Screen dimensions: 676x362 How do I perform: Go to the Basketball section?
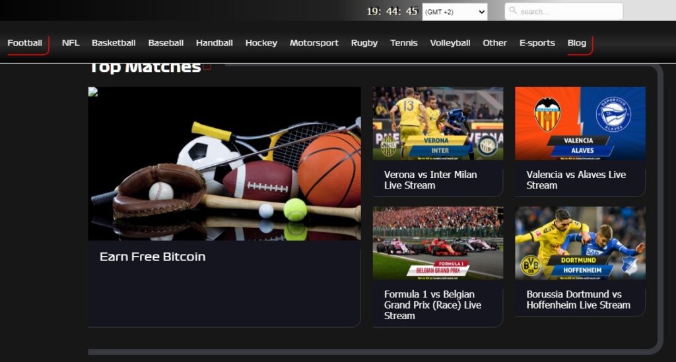[114, 43]
